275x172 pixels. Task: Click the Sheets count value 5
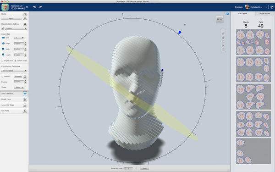tap(246, 26)
